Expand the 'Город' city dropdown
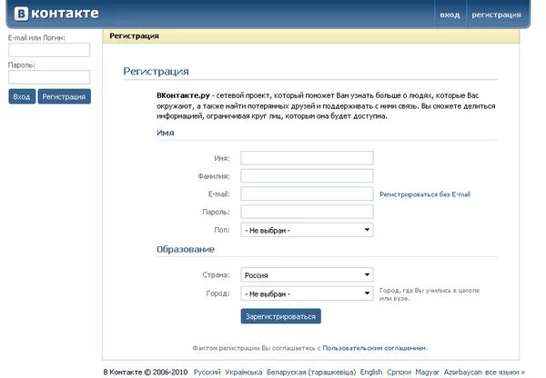Image resolution: width=546 pixels, height=378 pixels. [x=307, y=293]
